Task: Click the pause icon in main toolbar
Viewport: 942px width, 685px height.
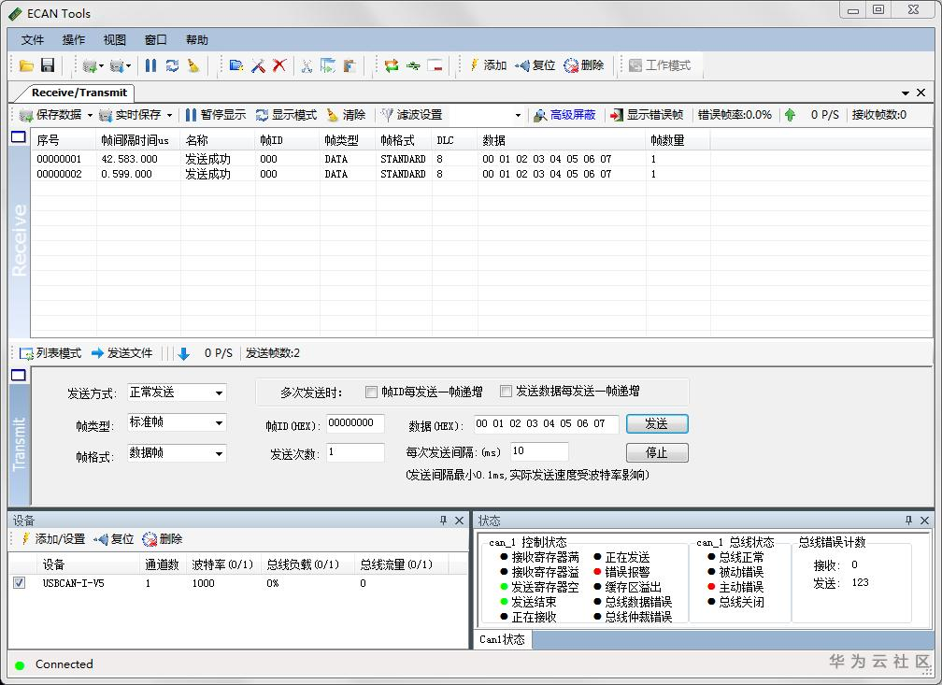Action: click(150, 64)
